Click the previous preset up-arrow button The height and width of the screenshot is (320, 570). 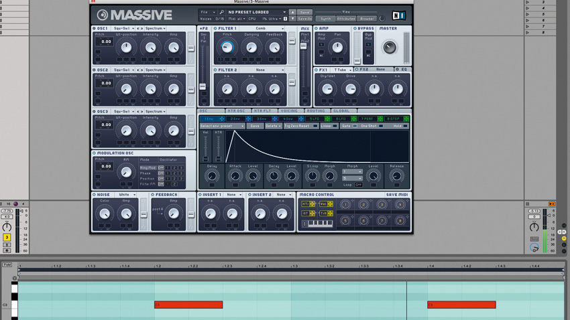point(292,12)
